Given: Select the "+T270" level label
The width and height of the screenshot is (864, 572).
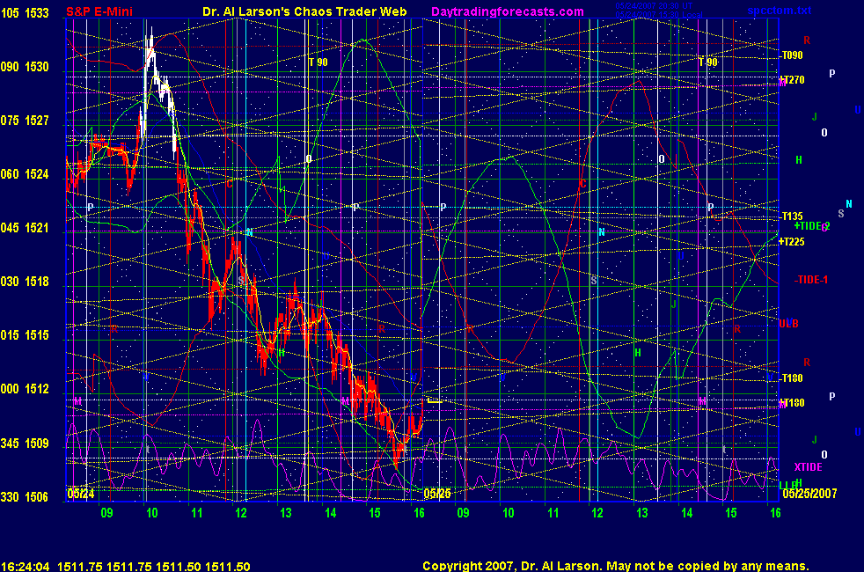Looking at the screenshot, I should [792, 80].
